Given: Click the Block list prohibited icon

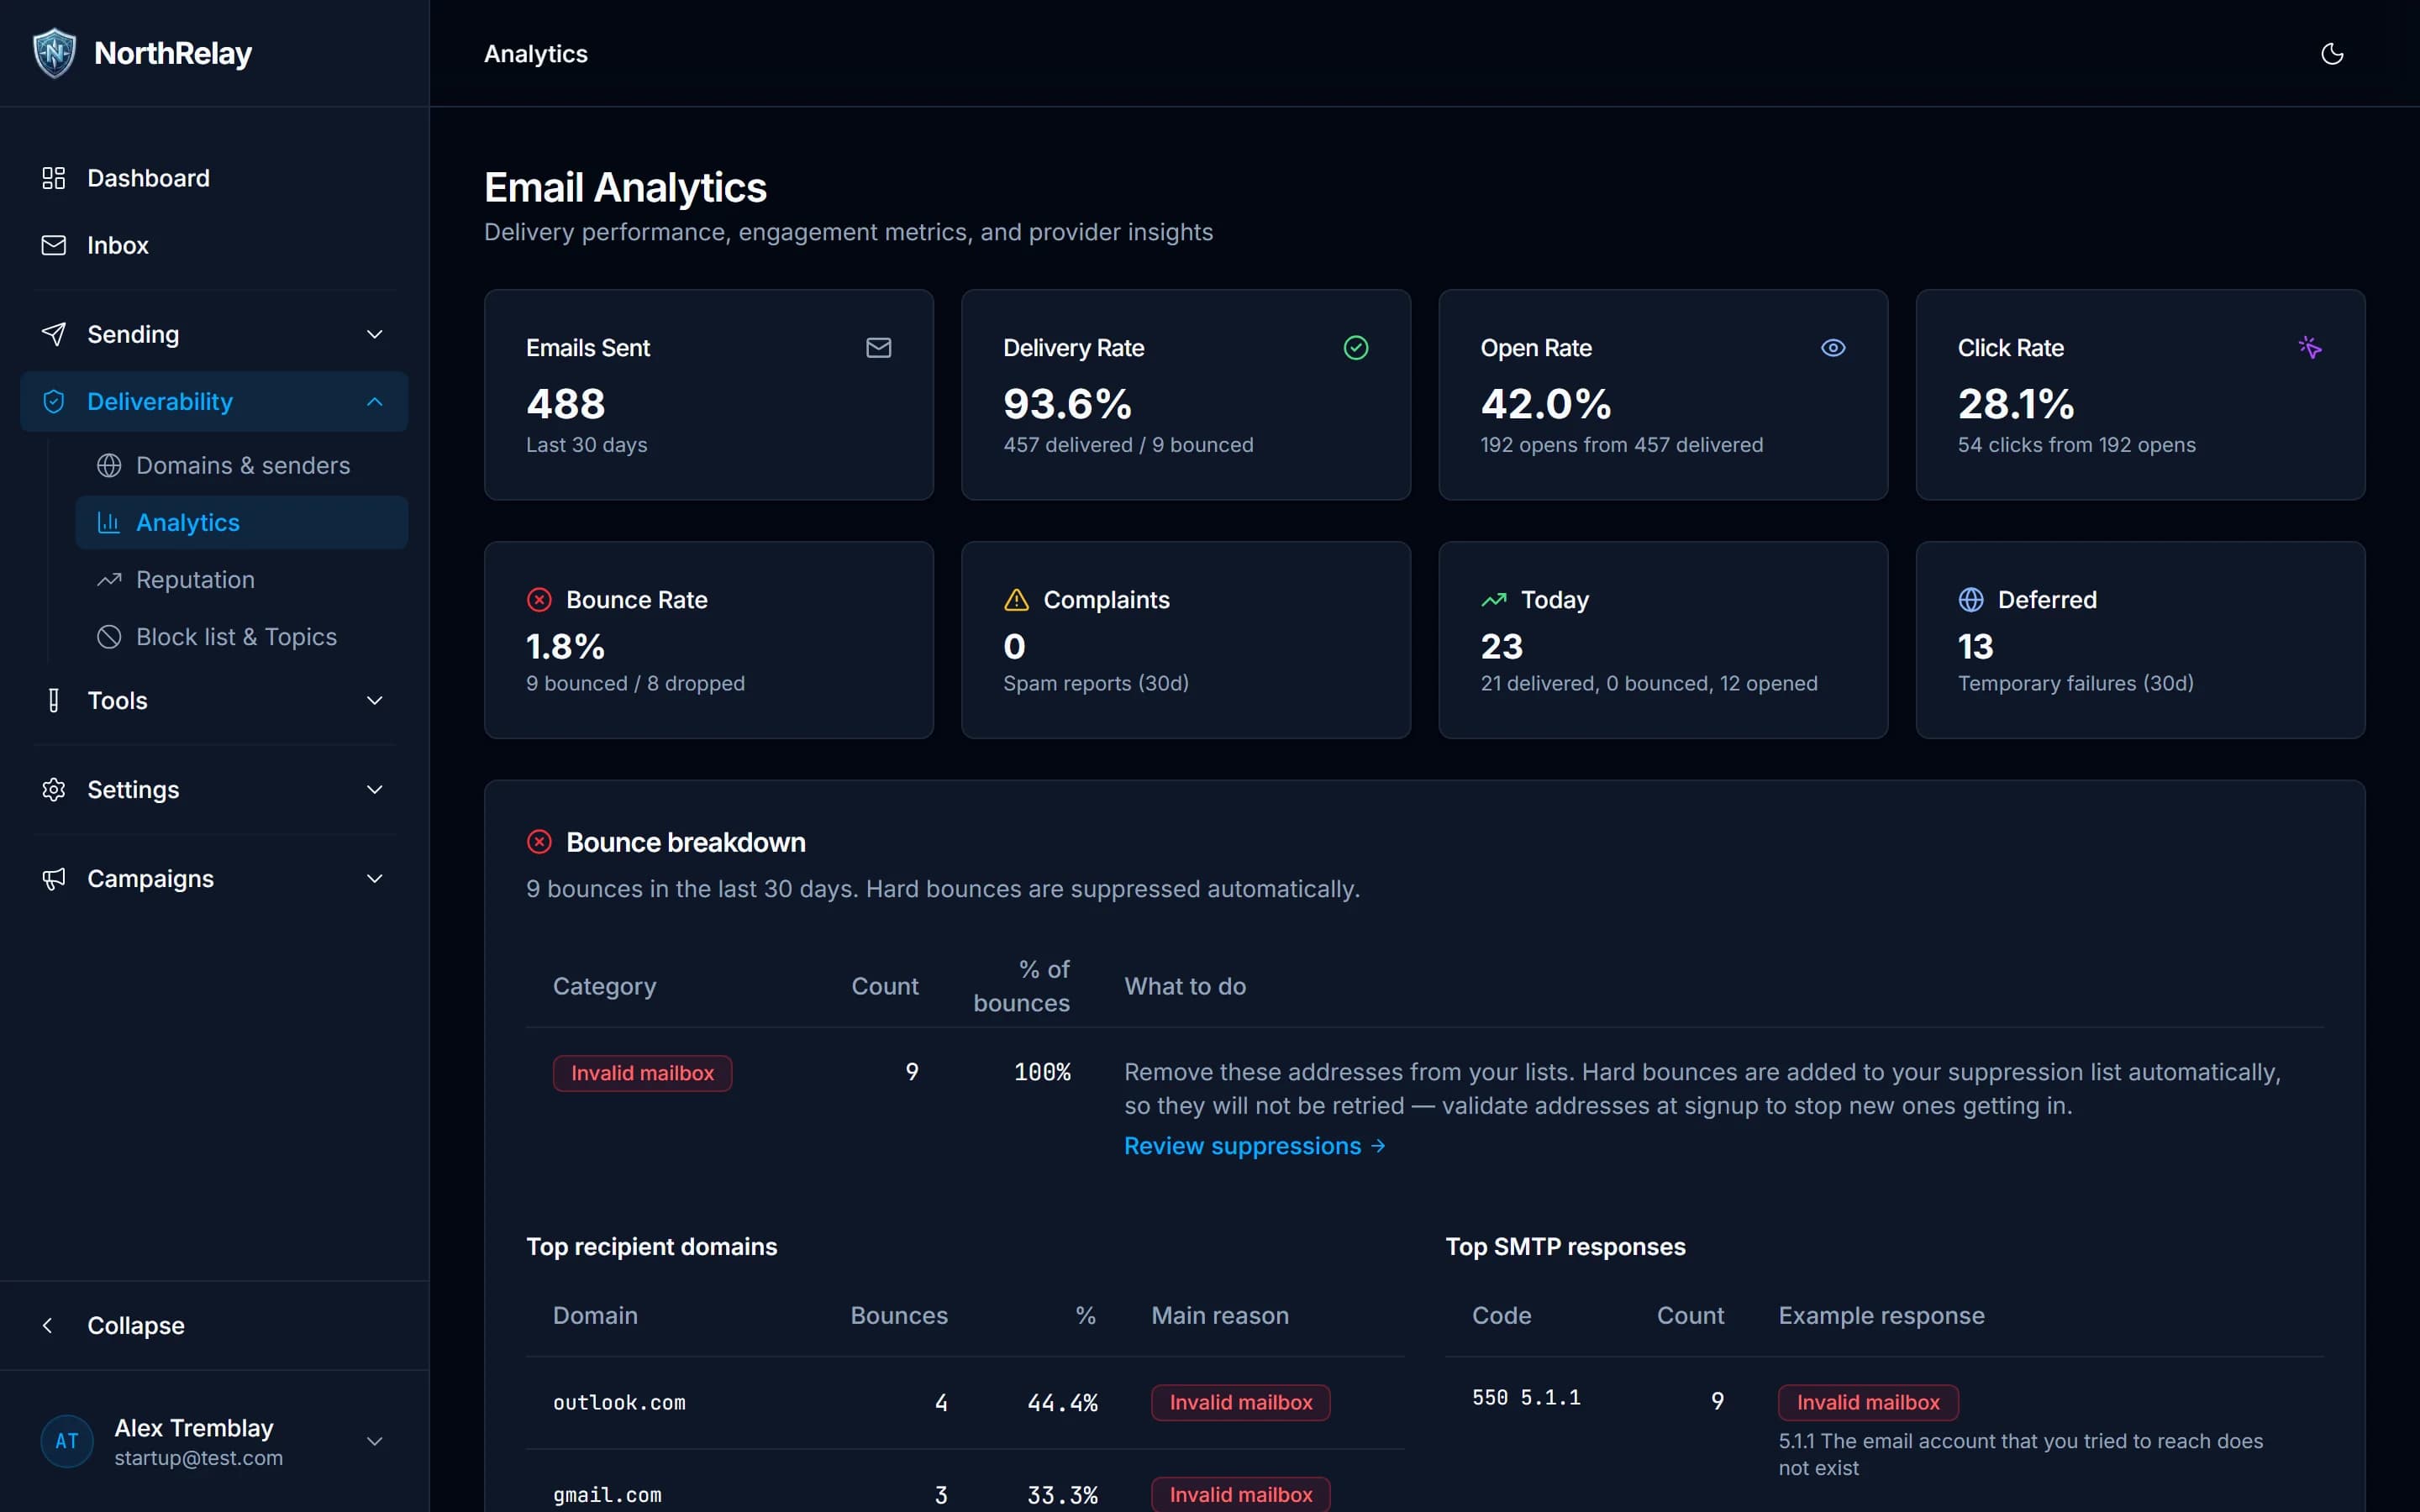Looking at the screenshot, I should (x=109, y=636).
